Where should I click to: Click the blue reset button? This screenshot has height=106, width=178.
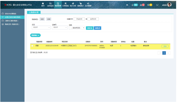[x=98, y=28]
